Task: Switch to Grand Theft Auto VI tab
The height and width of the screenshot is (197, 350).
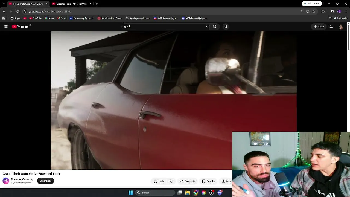Action: pyautogui.click(x=28, y=4)
